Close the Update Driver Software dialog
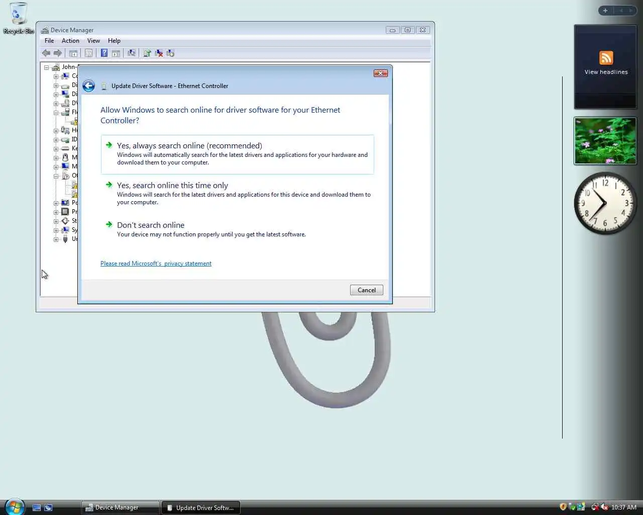The height and width of the screenshot is (515, 643). [380, 73]
